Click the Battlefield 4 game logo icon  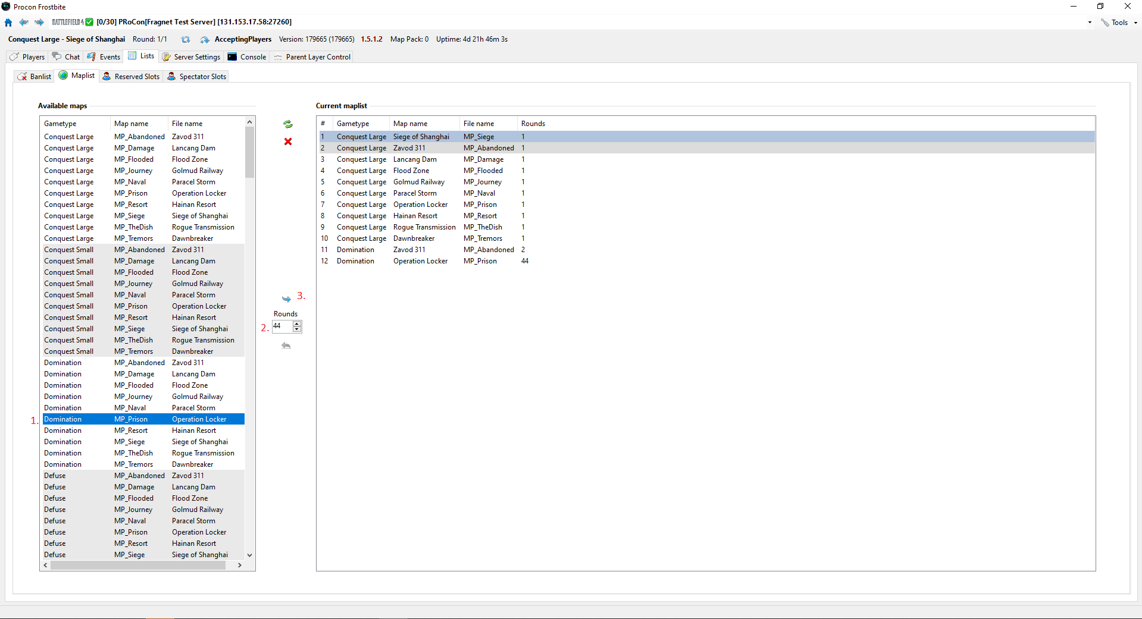click(67, 22)
